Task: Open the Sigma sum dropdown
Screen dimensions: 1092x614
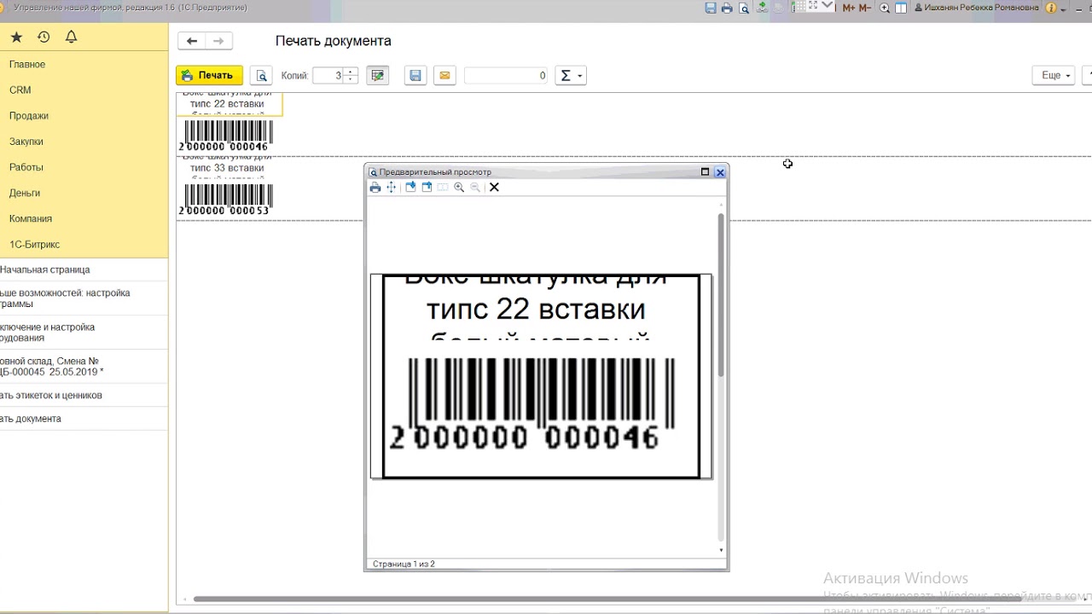Action: click(x=570, y=75)
